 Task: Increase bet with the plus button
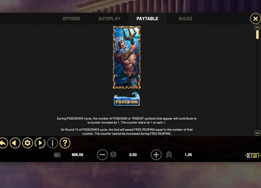tap(156, 155)
